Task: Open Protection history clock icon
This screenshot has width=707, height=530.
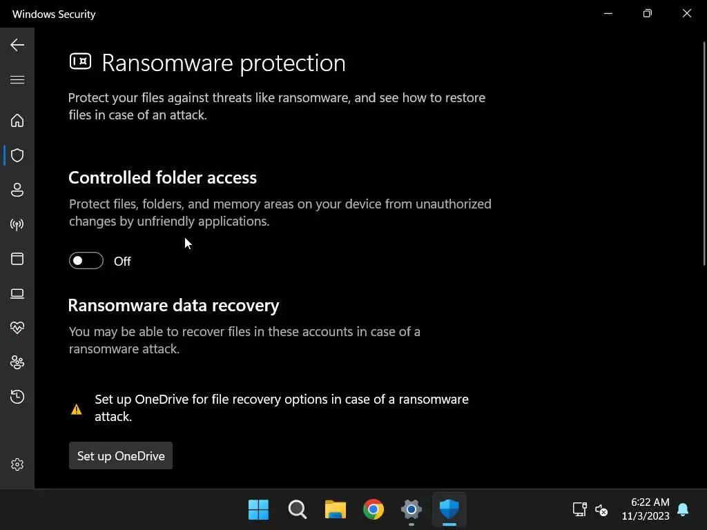Action: point(17,397)
